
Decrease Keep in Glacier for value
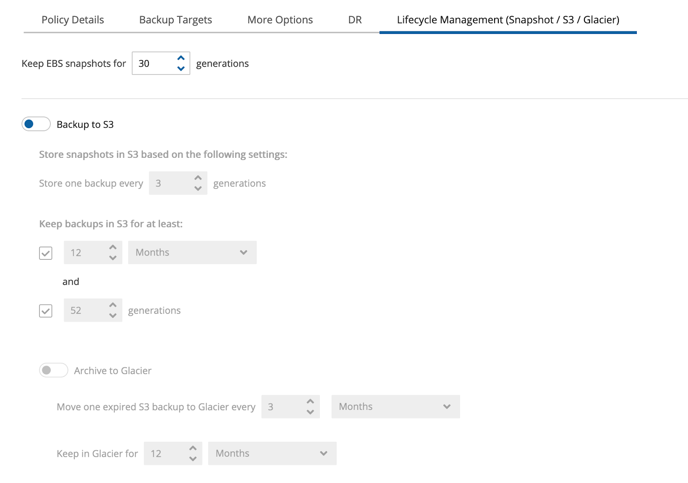pyautogui.click(x=193, y=459)
